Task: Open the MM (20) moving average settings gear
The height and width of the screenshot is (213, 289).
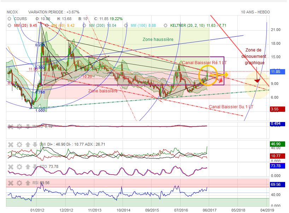Action: click(9, 25)
